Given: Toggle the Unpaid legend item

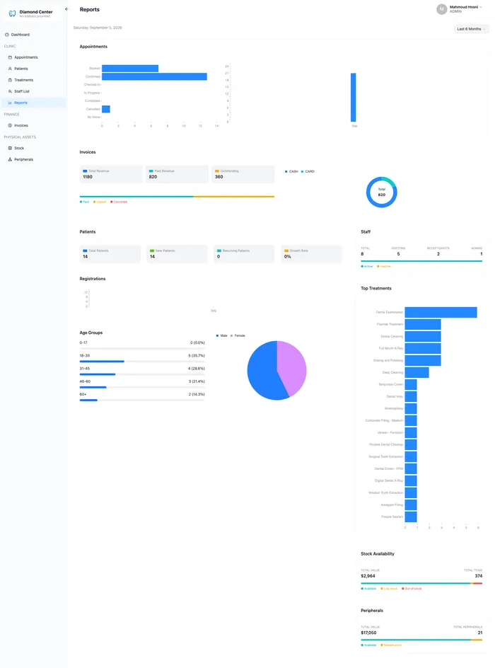Looking at the screenshot, I should (100, 202).
